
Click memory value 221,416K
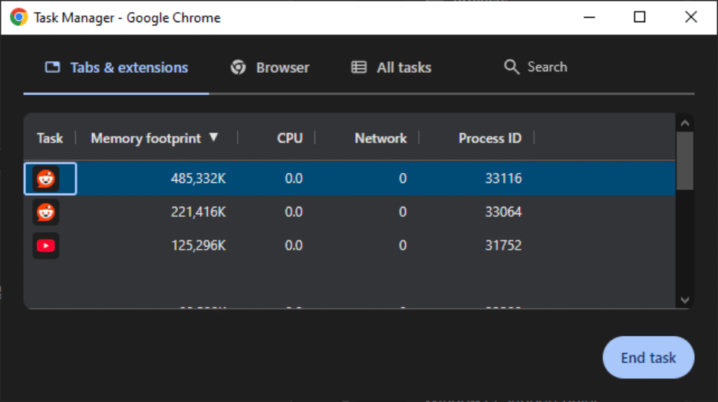(198, 212)
